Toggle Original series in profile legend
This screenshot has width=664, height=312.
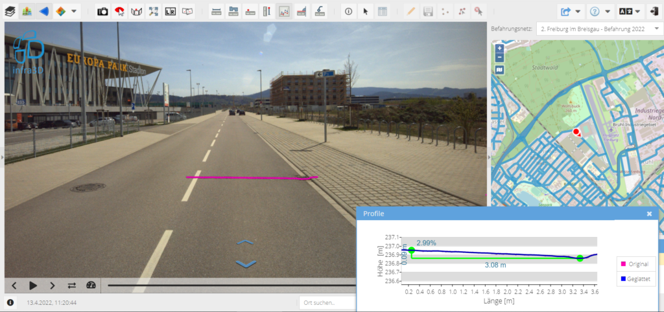click(635, 264)
